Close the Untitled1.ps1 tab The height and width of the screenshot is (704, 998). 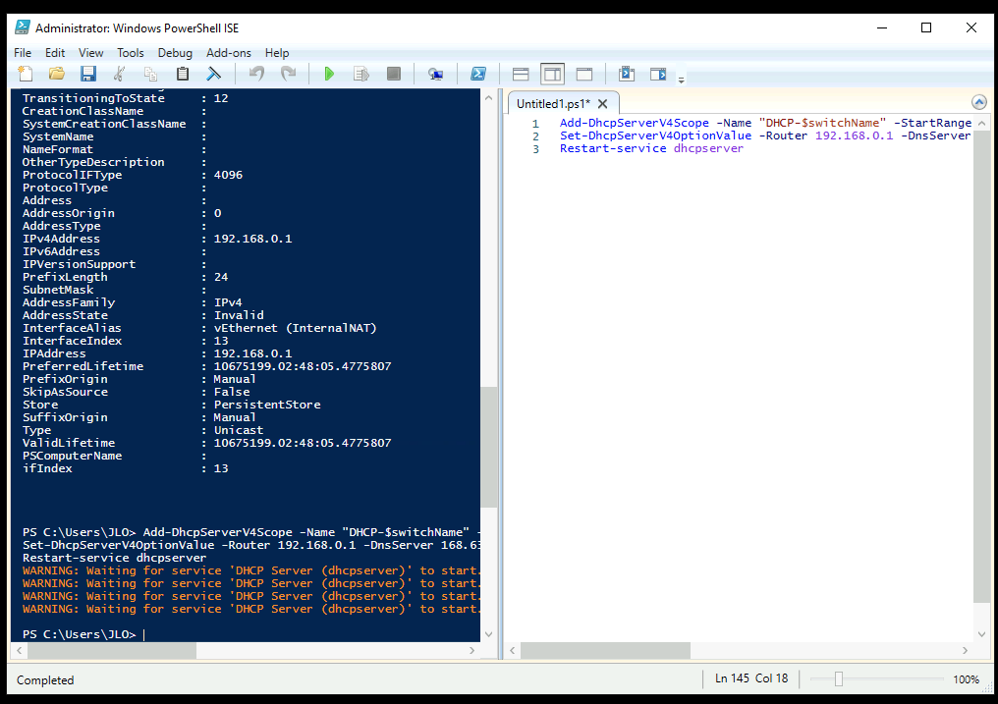[602, 103]
